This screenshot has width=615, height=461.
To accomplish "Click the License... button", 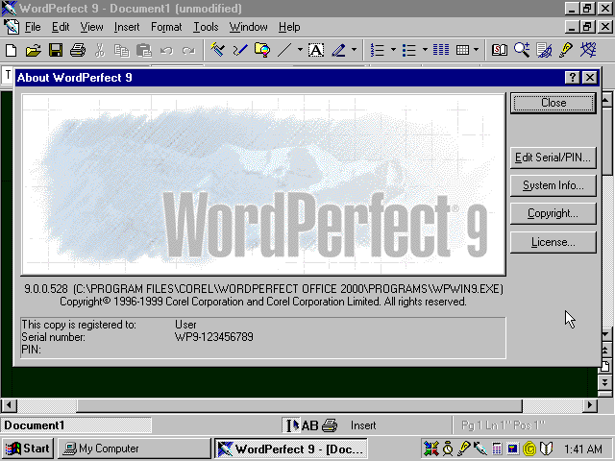I will tap(553, 242).
